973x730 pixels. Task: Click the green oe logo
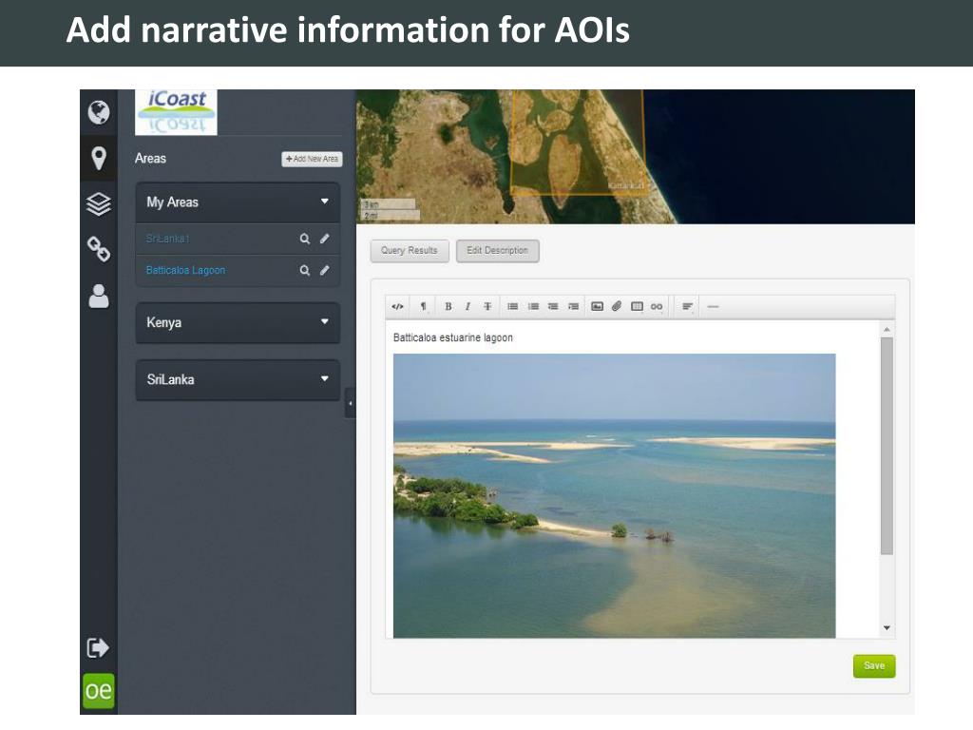(99, 690)
